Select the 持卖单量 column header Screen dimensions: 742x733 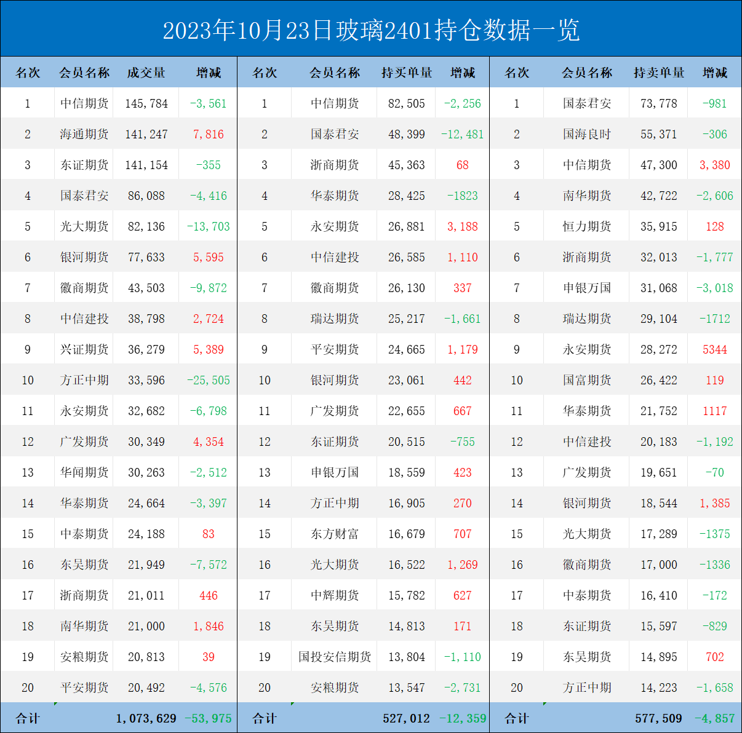(659, 73)
